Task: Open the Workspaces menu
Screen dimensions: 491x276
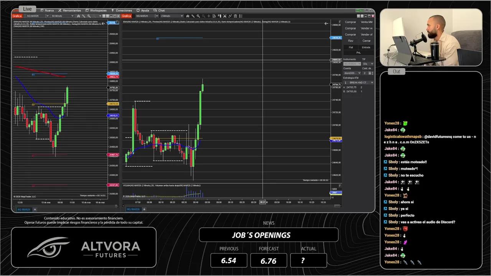Action: tap(96, 10)
